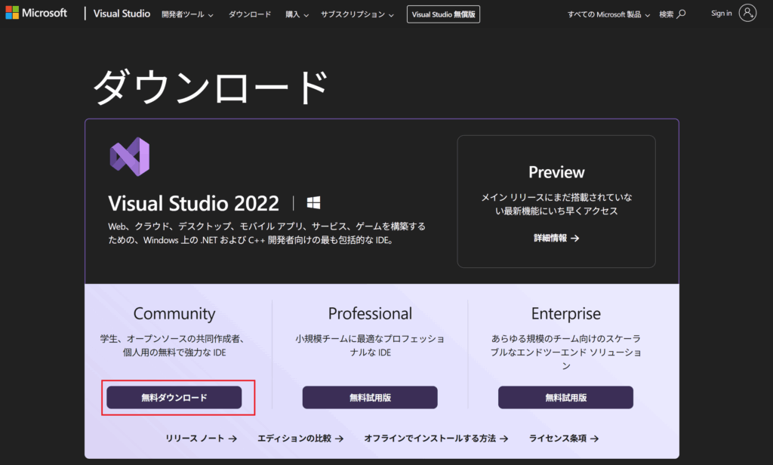Viewport: 773px width, 465px height.
Task: Click the Visual Studio 無償版 button
Action: tap(443, 14)
